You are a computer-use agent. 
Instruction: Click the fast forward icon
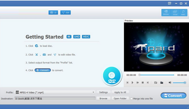(x=138, y=83)
